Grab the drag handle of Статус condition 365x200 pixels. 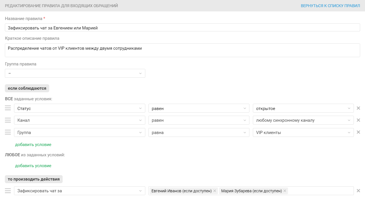click(8, 108)
